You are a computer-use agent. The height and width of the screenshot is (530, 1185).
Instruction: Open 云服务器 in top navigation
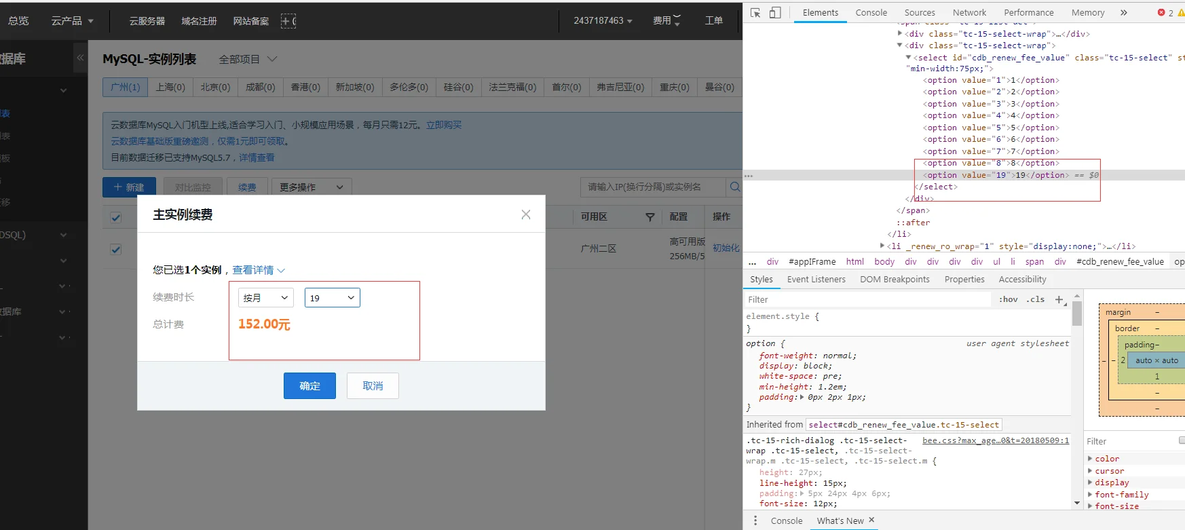pyautogui.click(x=147, y=21)
